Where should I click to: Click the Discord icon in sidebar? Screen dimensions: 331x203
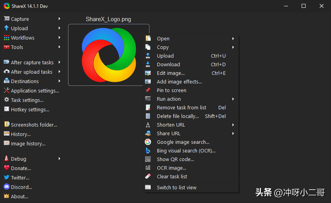pyautogui.click(x=6, y=187)
